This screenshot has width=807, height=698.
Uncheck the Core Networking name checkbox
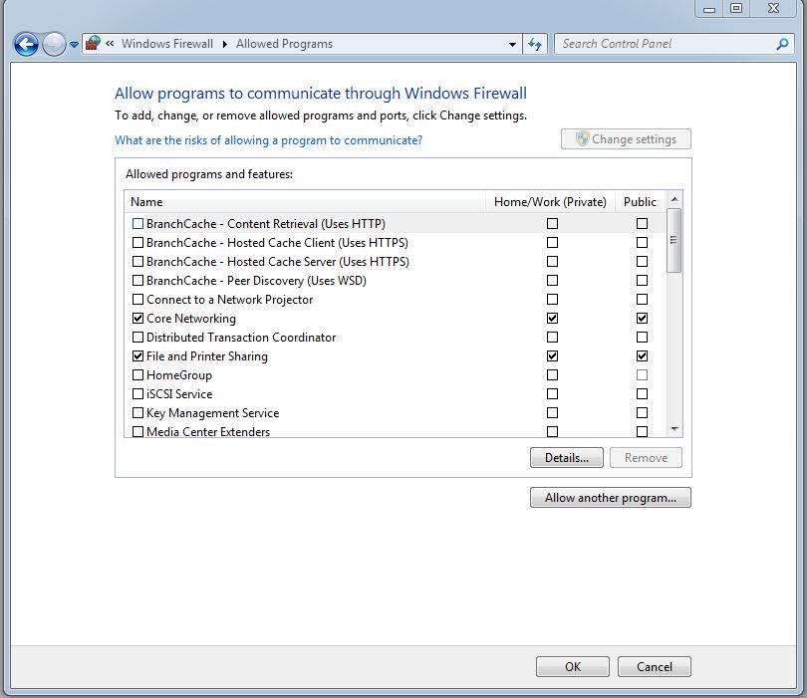tap(137, 319)
